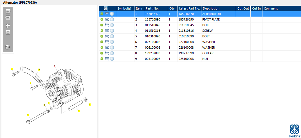
Task: Select callout 2 on the diagram
Action: click(39, 70)
